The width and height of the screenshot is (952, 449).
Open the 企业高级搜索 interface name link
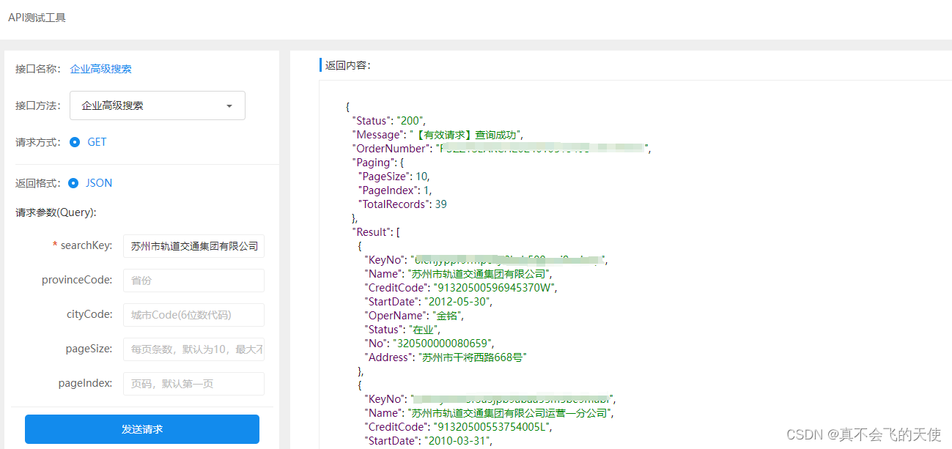[x=100, y=69]
